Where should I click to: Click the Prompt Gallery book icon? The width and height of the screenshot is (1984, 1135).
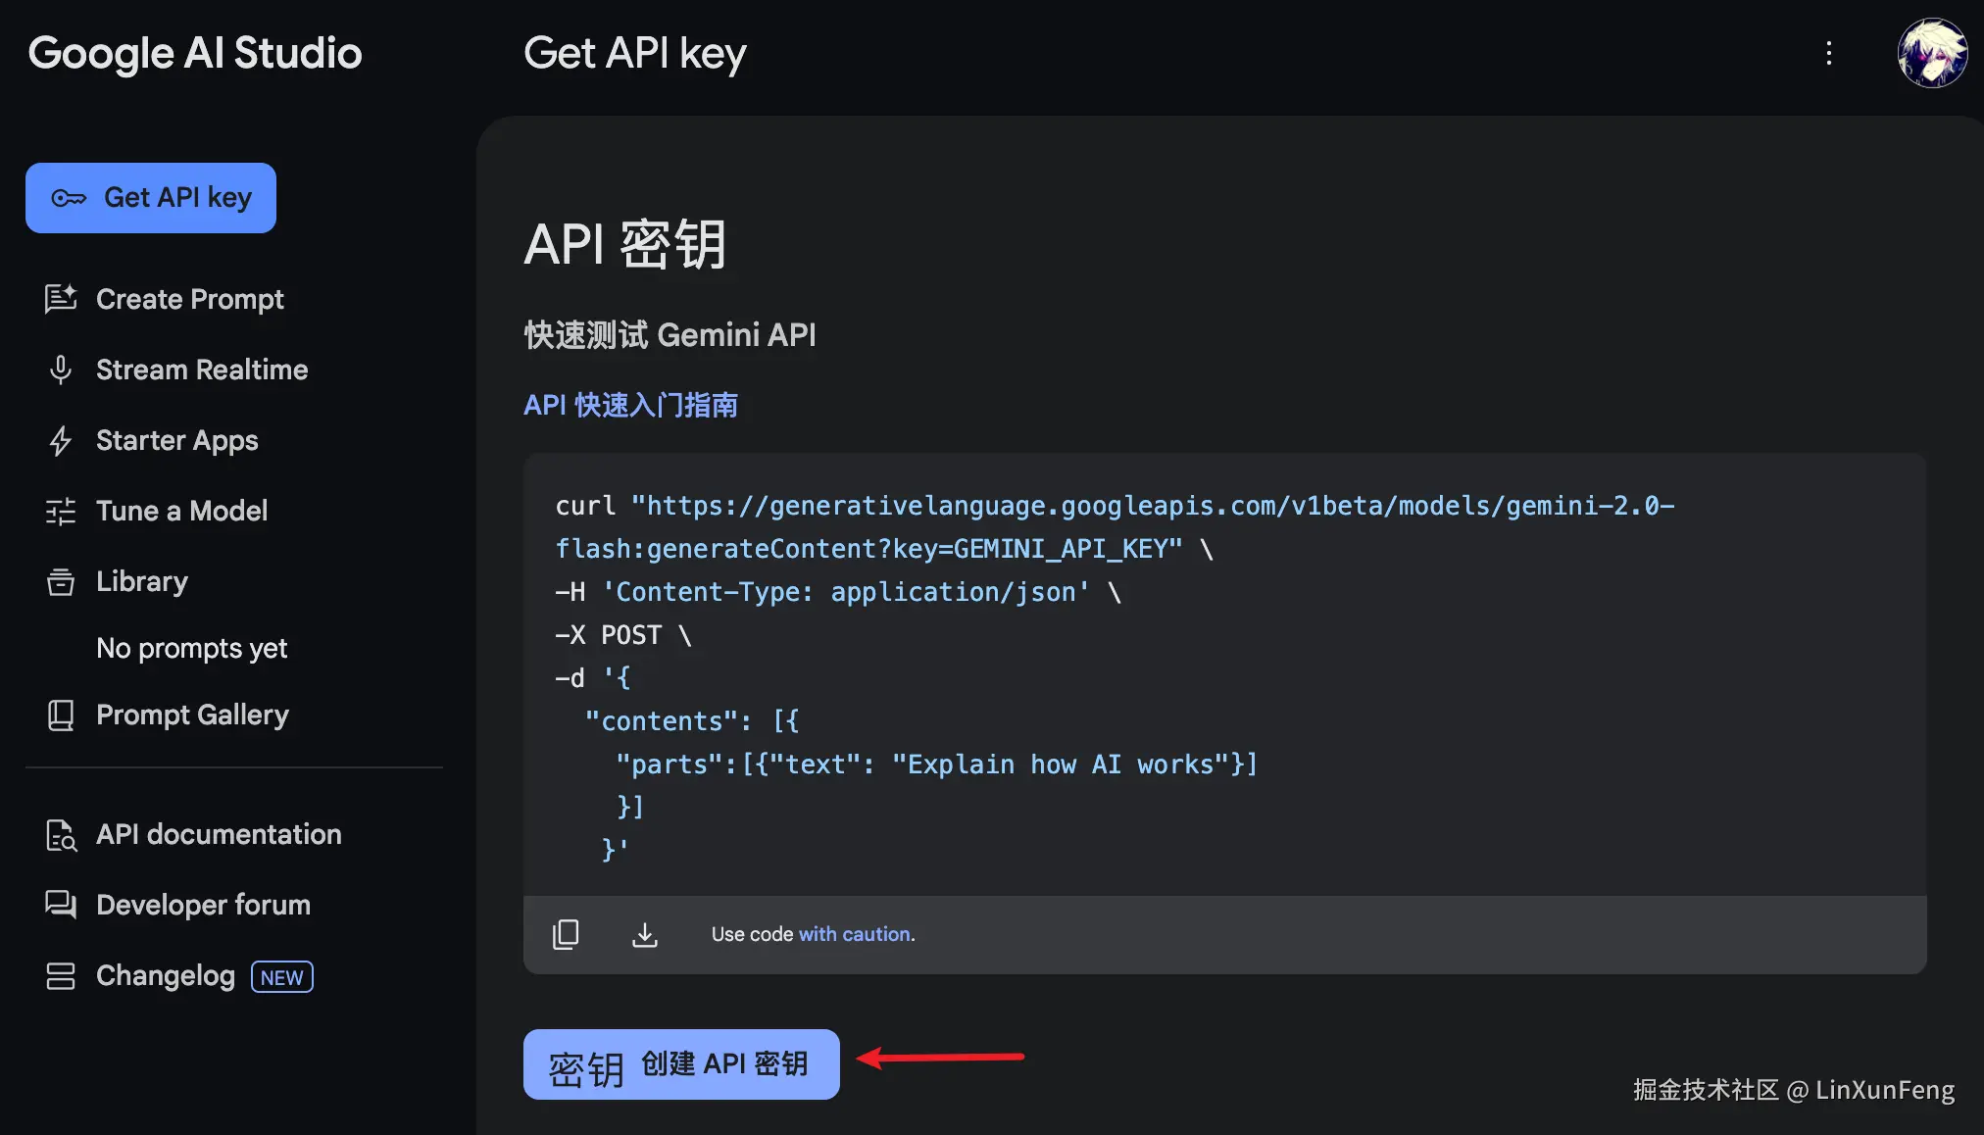61,715
